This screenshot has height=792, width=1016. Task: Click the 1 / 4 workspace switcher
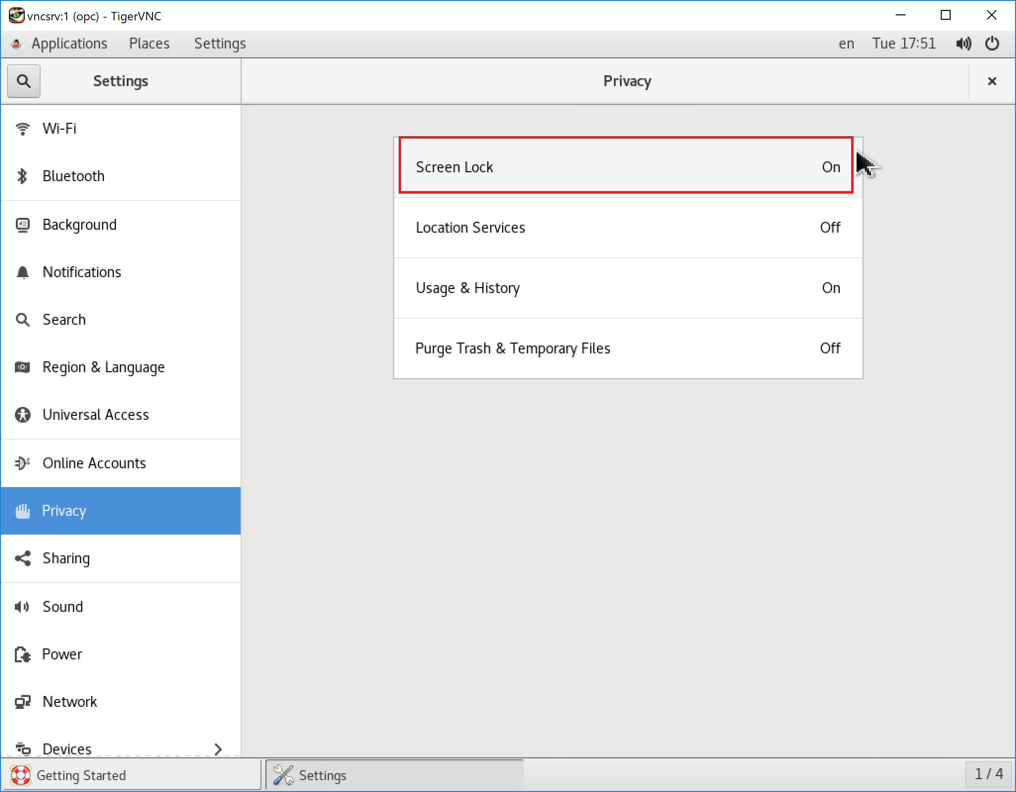[988, 774]
